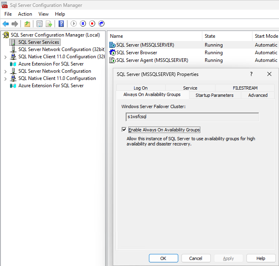Click the Cancel button
The image size is (279, 266).
click(196, 258)
